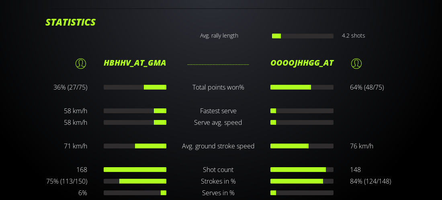Select the Fastest serve label
The image size is (442, 200).
pyautogui.click(x=218, y=111)
